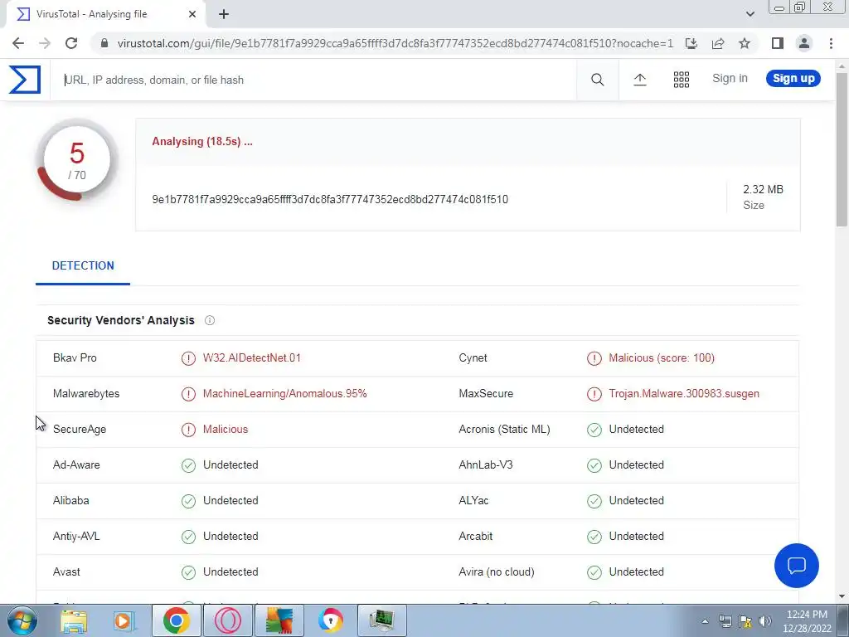This screenshot has height=637, width=849.
Task: Click Malicious (score: 100) result
Action: click(662, 358)
